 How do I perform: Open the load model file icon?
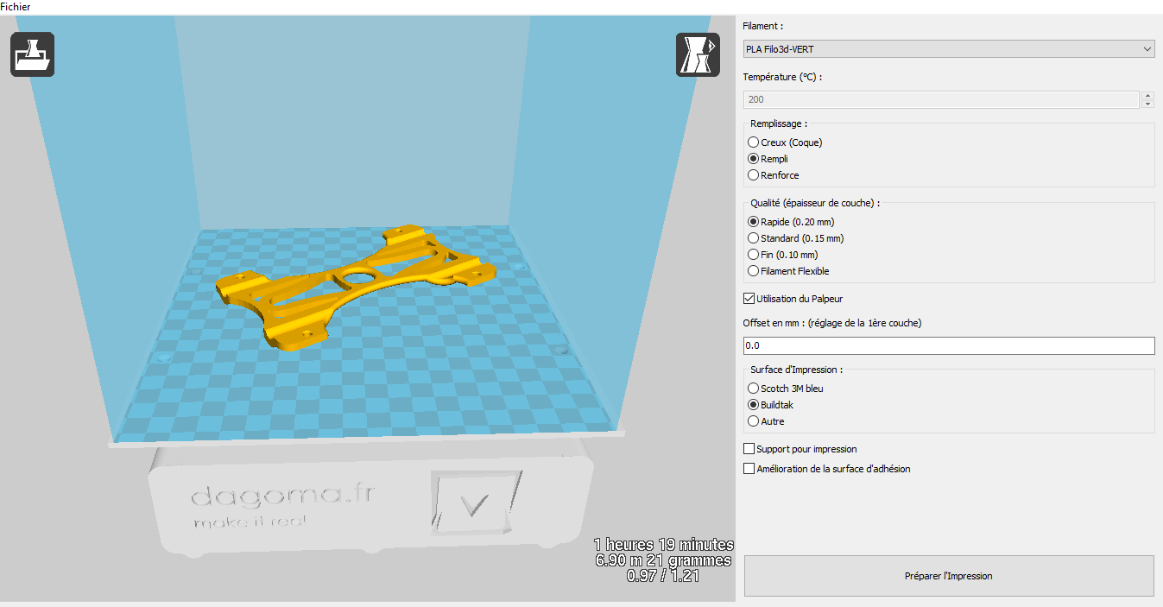tap(32, 54)
